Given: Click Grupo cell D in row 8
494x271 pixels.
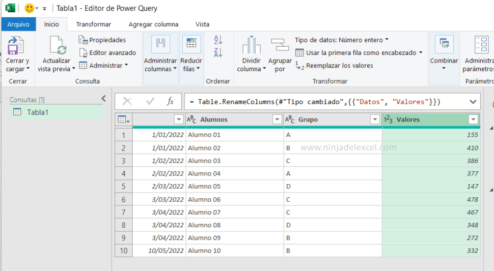Looking at the screenshot, I should tap(333, 225).
